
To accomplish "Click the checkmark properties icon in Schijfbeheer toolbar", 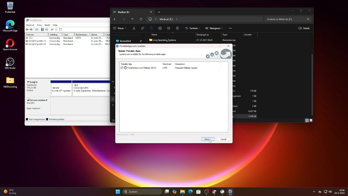I will [x=56, y=29].
